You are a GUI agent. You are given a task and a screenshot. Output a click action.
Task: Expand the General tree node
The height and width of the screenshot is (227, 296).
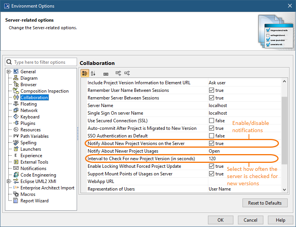point(9,72)
